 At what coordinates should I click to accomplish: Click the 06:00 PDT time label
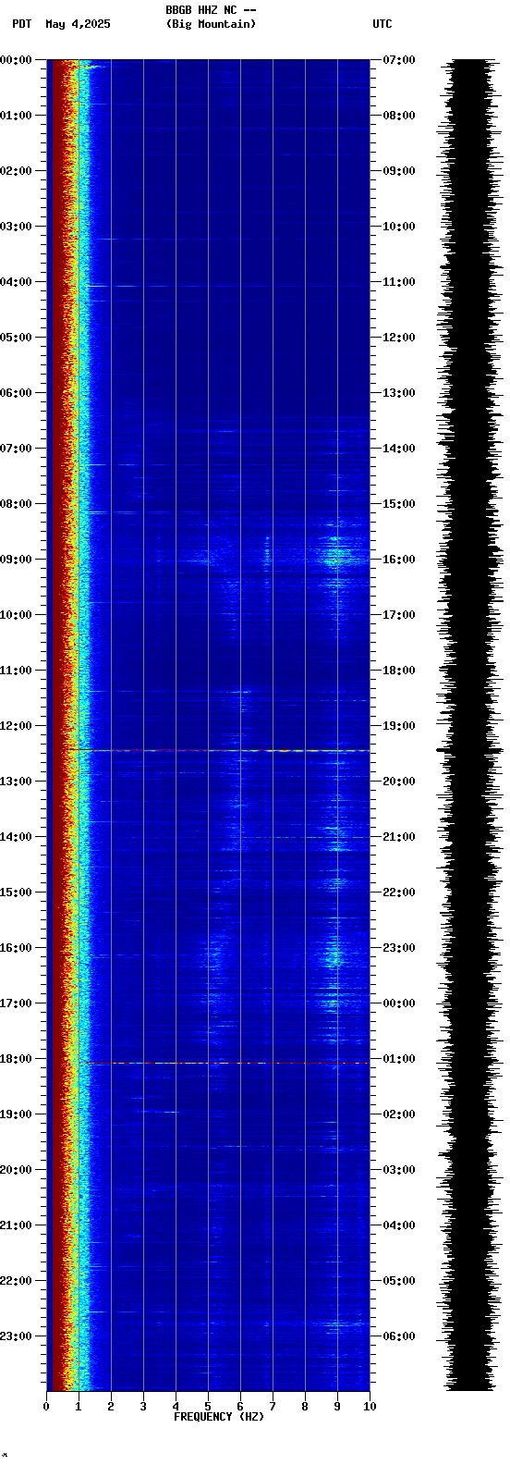[x=17, y=393]
